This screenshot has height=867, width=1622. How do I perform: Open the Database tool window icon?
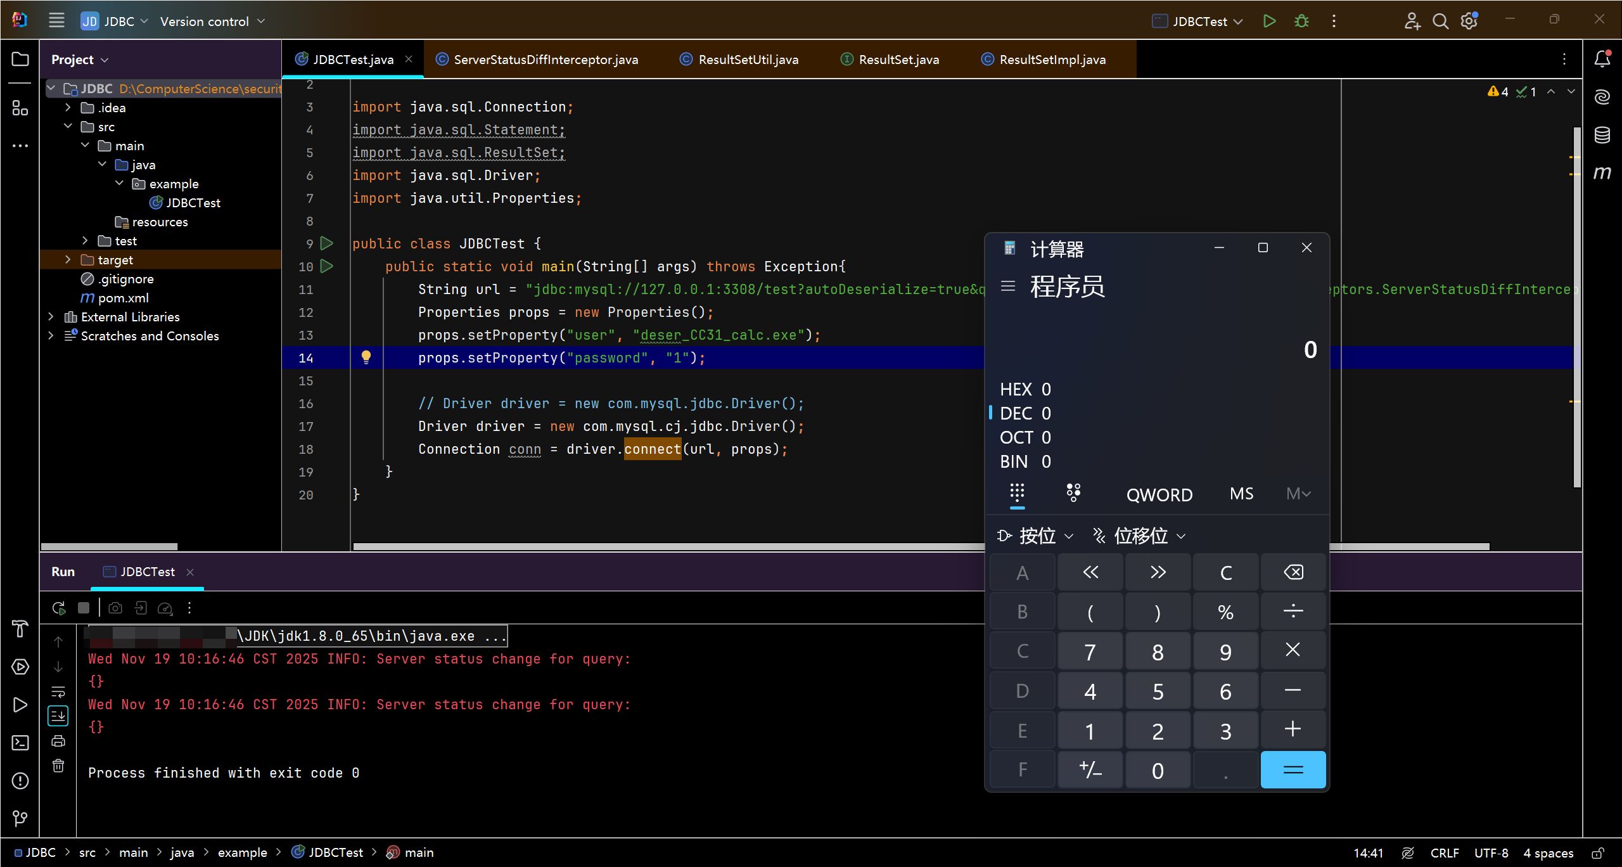click(x=1602, y=135)
